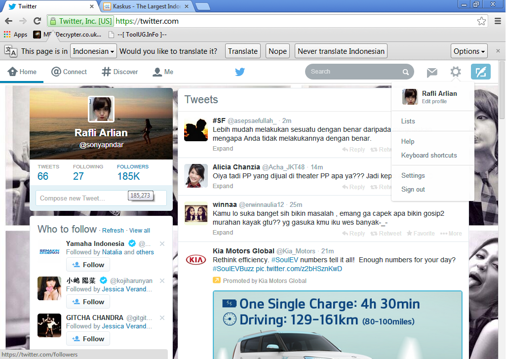
Task: Close the Kaskus browser tab
Action: tap(187, 6)
